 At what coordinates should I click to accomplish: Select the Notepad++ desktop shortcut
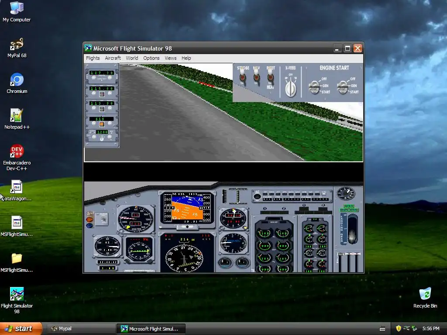pyautogui.click(x=17, y=119)
